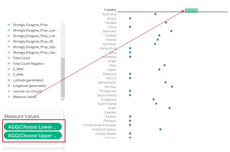Click the AGG(Choose Upper ..) pill
Viewport: 230px width, 152px height.
(x=33, y=136)
